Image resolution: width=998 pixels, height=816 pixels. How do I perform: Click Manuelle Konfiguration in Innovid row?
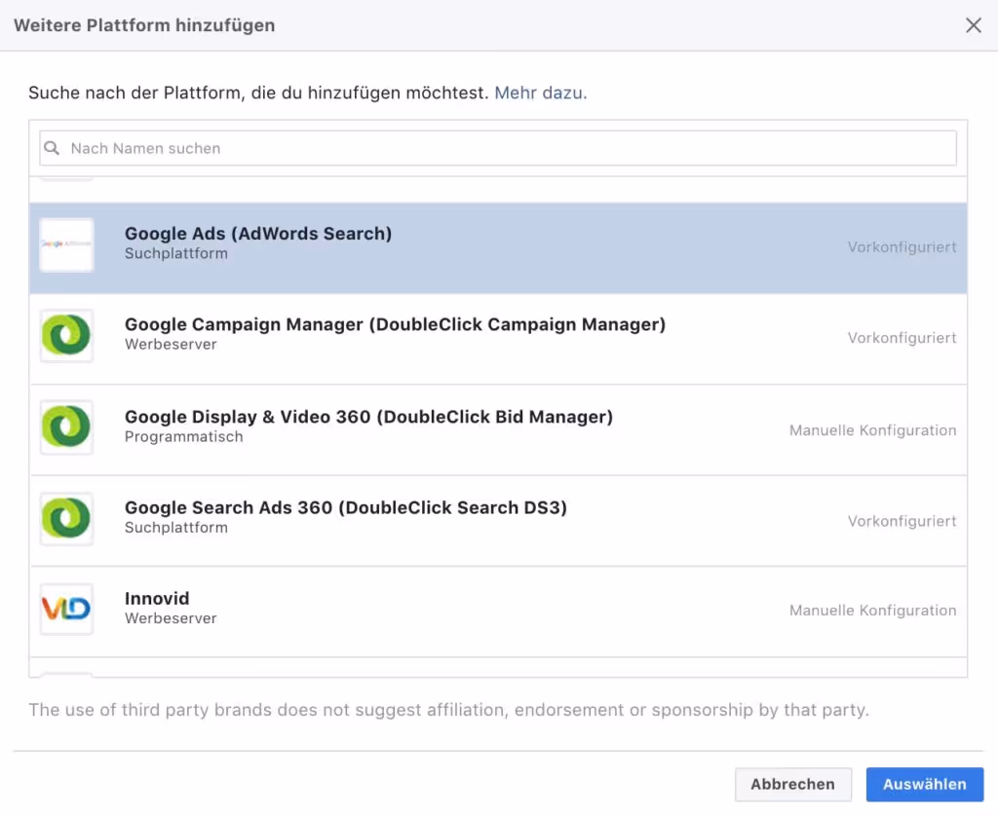(872, 611)
